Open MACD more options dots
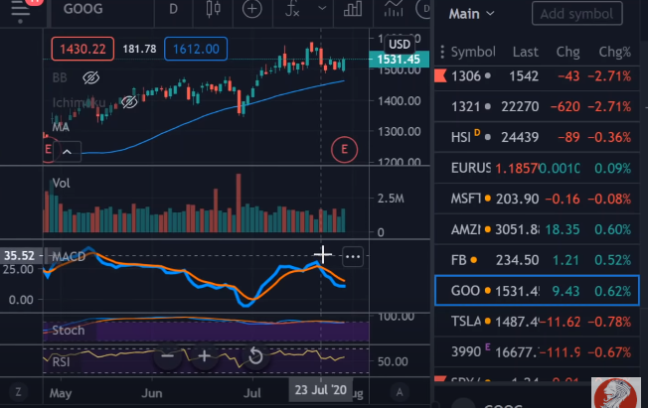Screen dimensions: 648x408 click(x=353, y=256)
